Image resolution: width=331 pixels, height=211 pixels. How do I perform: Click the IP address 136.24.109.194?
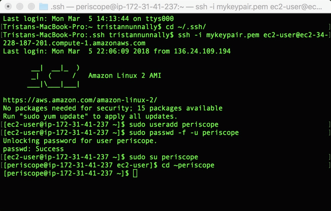(x=202, y=51)
